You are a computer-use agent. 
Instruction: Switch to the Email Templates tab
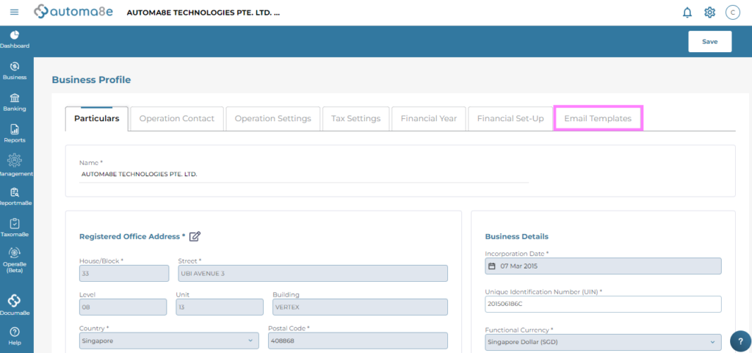[x=598, y=118]
